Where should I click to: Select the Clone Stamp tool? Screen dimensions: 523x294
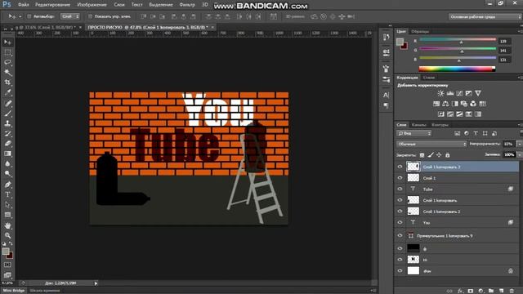click(x=7, y=123)
